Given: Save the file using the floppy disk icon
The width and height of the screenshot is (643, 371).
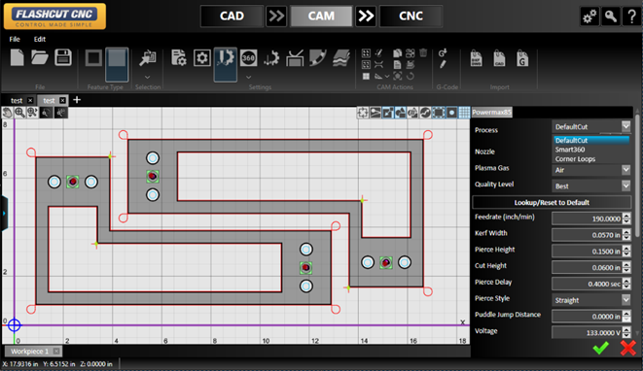Looking at the screenshot, I should pyautogui.click(x=63, y=57).
